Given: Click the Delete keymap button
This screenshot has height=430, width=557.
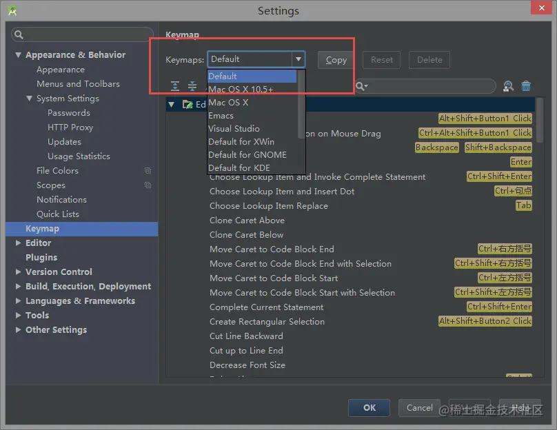Looking at the screenshot, I should [x=429, y=60].
